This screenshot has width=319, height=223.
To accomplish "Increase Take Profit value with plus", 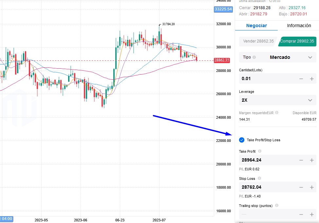I will (x=312, y=160).
